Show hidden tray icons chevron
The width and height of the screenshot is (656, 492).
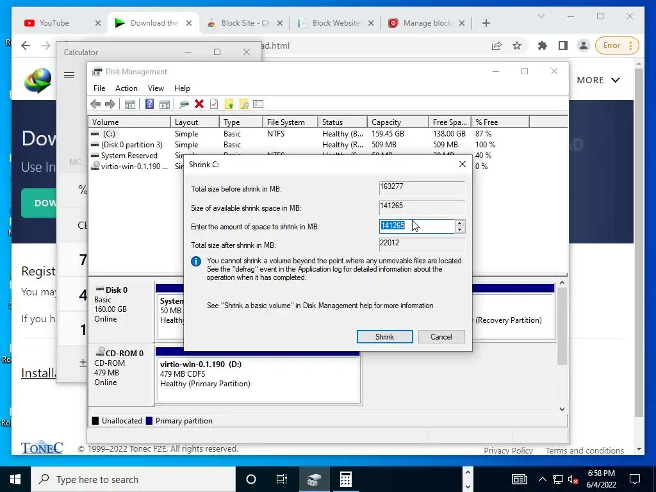(542, 479)
